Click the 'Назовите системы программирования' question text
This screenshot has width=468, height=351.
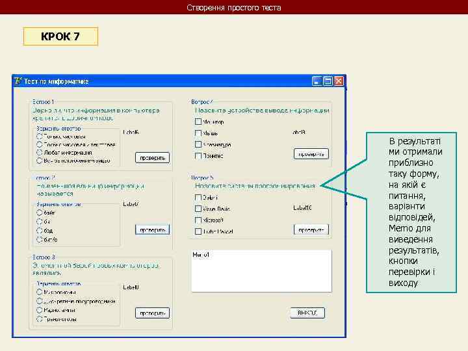pyautogui.click(x=255, y=186)
